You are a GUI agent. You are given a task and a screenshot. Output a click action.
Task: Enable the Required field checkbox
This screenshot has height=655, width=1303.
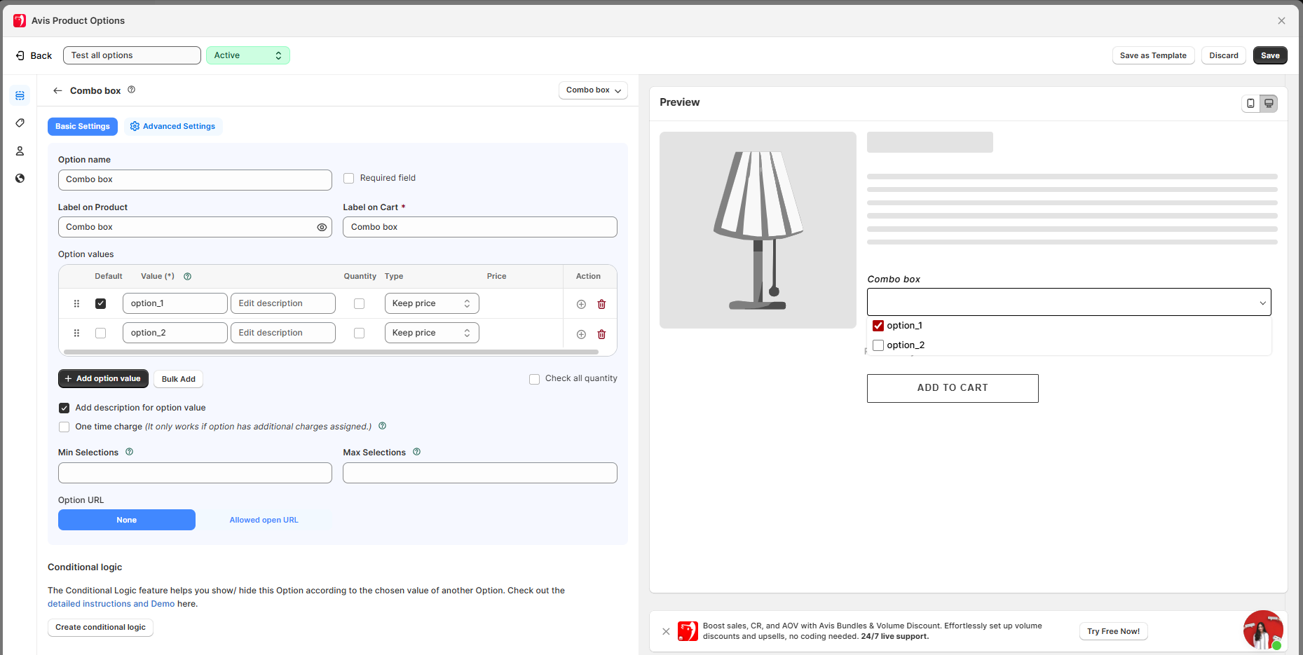[x=348, y=179]
